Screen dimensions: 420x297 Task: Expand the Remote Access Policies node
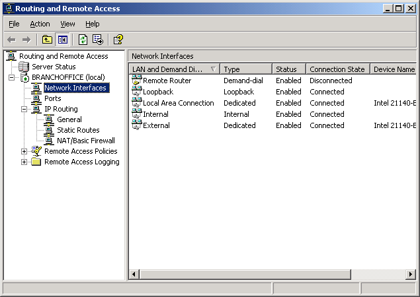pyautogui.click(x=24, y=151)
